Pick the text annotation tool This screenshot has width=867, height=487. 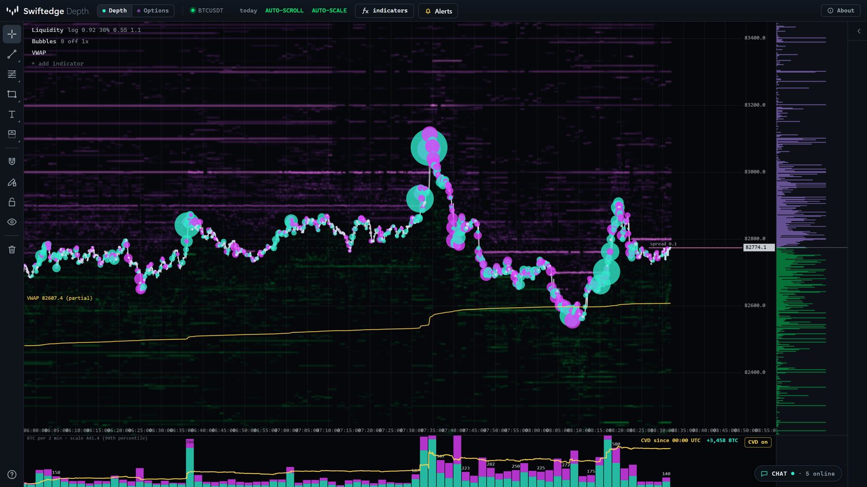pos(12,114)
